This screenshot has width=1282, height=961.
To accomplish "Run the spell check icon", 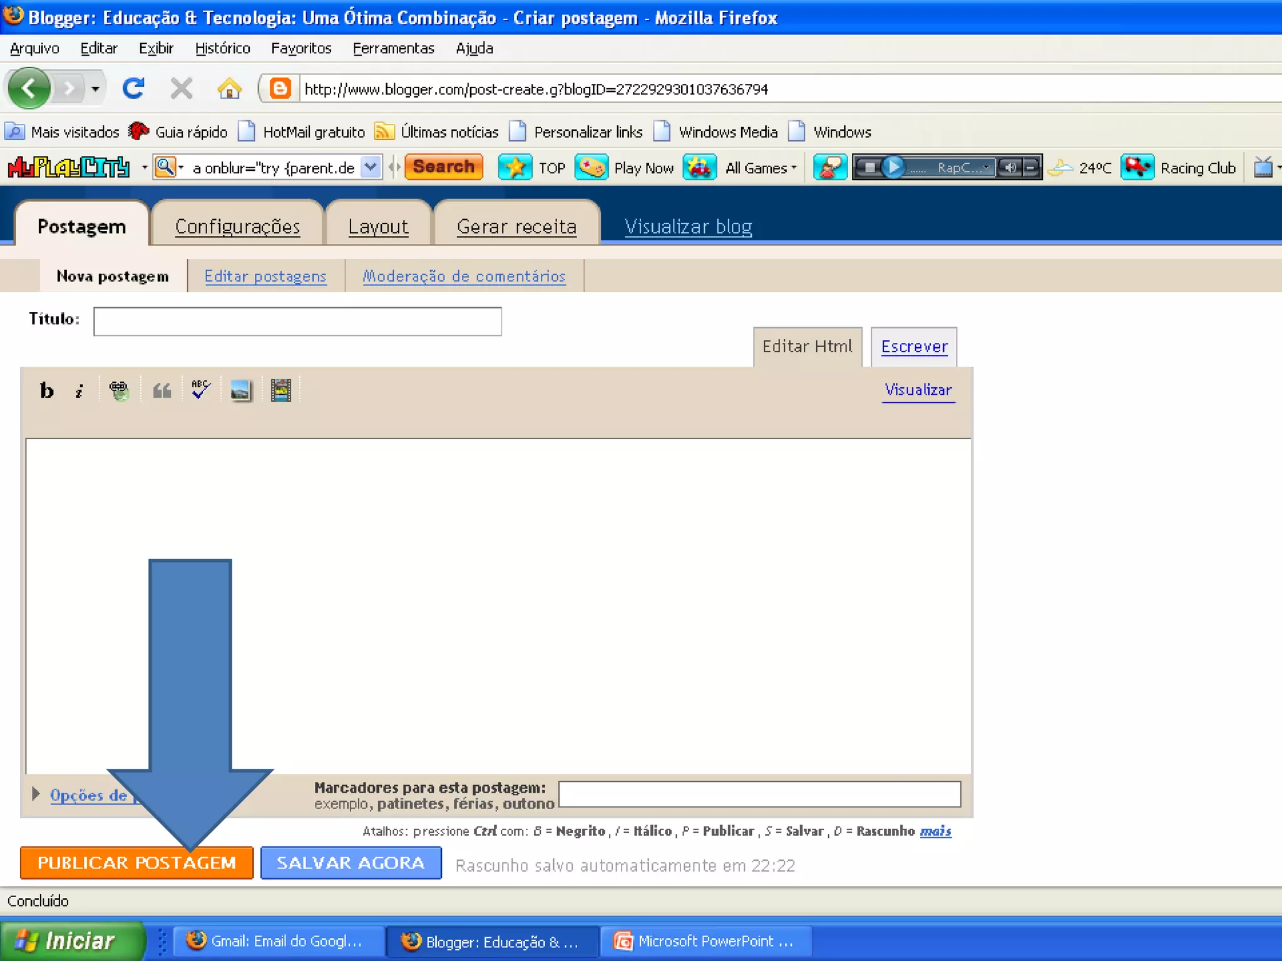I will pos(201,390).
